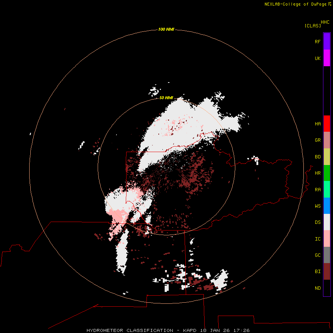
Task: Click the BI legend label
Action: [317, 272]
